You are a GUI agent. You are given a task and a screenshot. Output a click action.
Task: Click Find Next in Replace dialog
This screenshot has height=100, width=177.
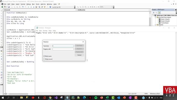coord(79,46)
